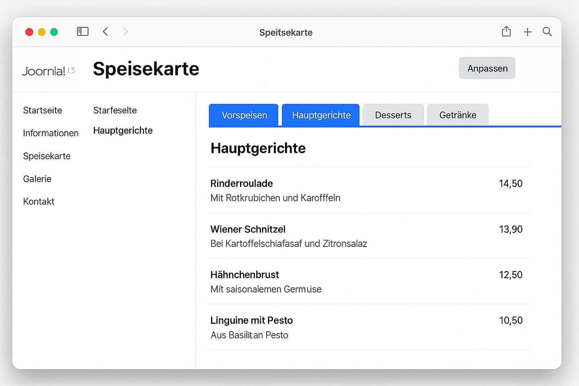
Task: Open Galerie in the sidebar
Action: [x=37, y=179]
